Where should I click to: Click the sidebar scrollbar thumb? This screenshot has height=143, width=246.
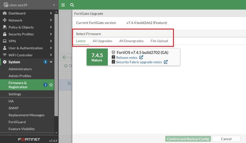point(56,65)
